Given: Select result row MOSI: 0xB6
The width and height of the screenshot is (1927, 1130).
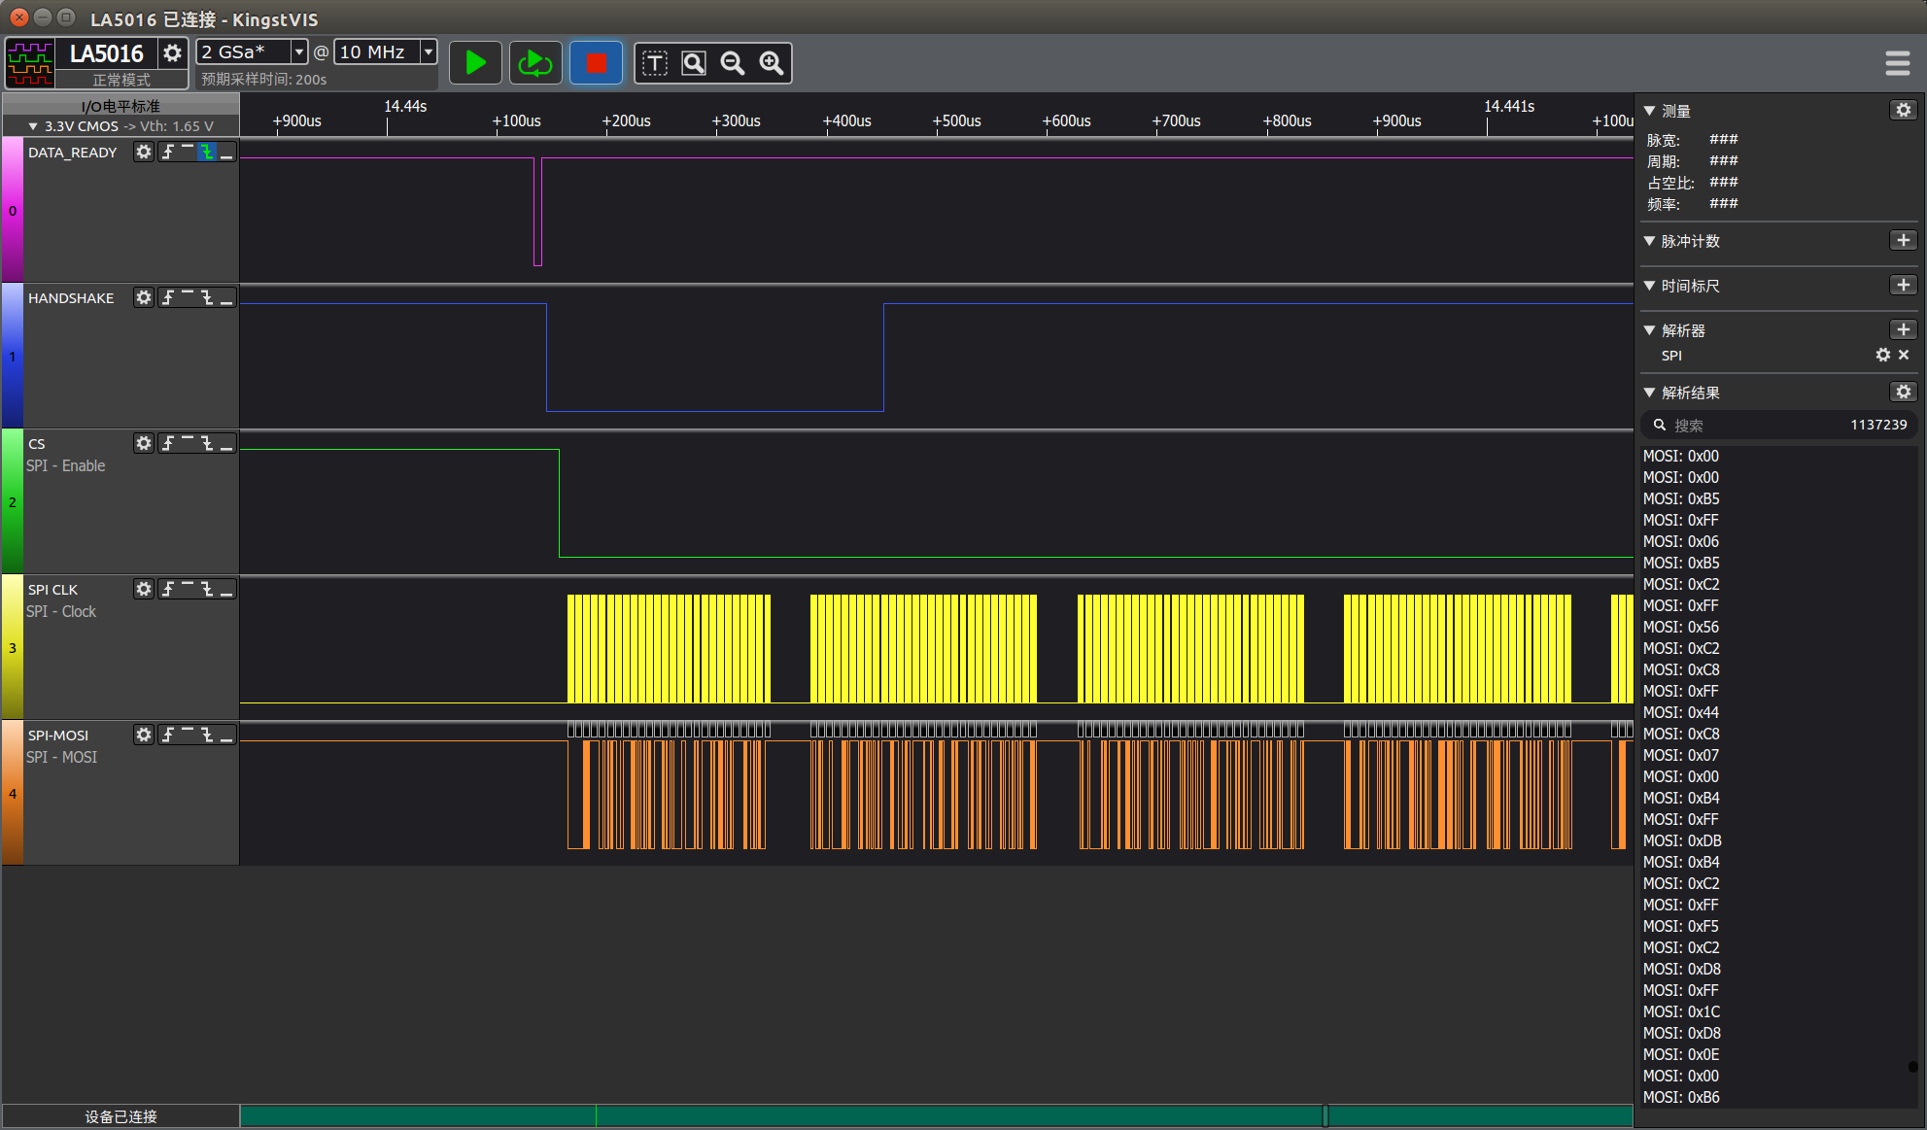Looking at the screenshot, I should pos(1681,1097).
